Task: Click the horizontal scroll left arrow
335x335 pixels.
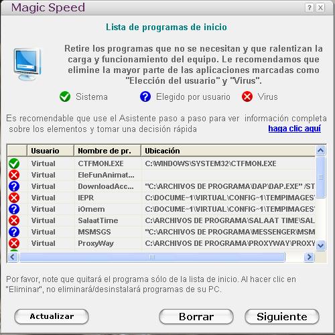Action: [13, 257]
